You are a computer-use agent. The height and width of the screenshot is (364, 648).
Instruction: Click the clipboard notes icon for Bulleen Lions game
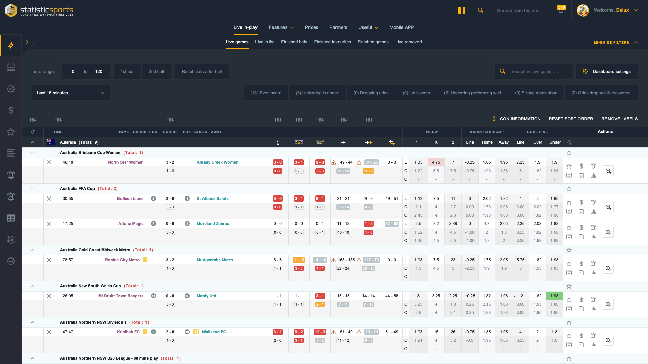point(581,211)
